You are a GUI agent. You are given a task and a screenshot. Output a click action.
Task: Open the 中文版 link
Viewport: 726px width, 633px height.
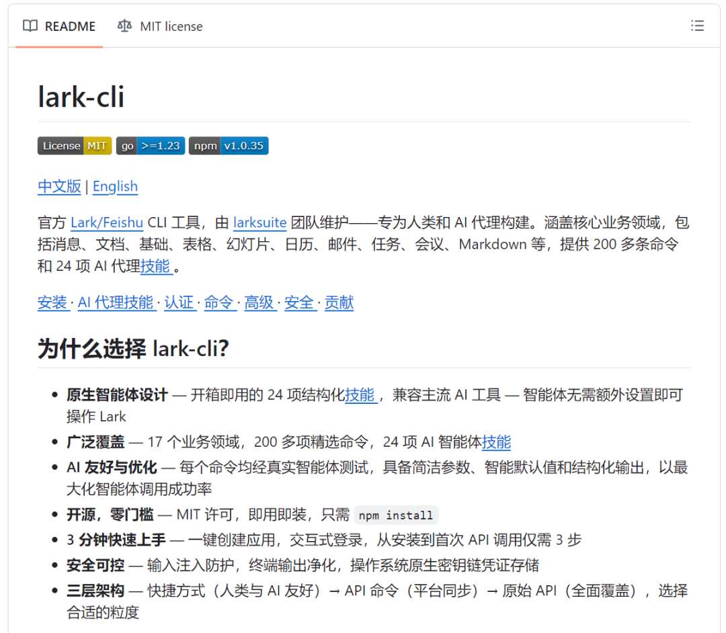point(59,187)
